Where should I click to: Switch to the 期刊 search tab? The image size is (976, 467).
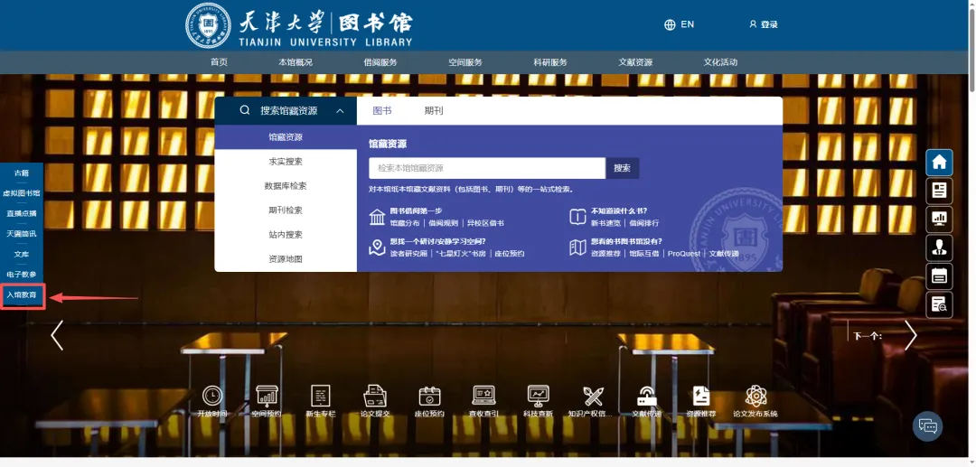point(434,111)
